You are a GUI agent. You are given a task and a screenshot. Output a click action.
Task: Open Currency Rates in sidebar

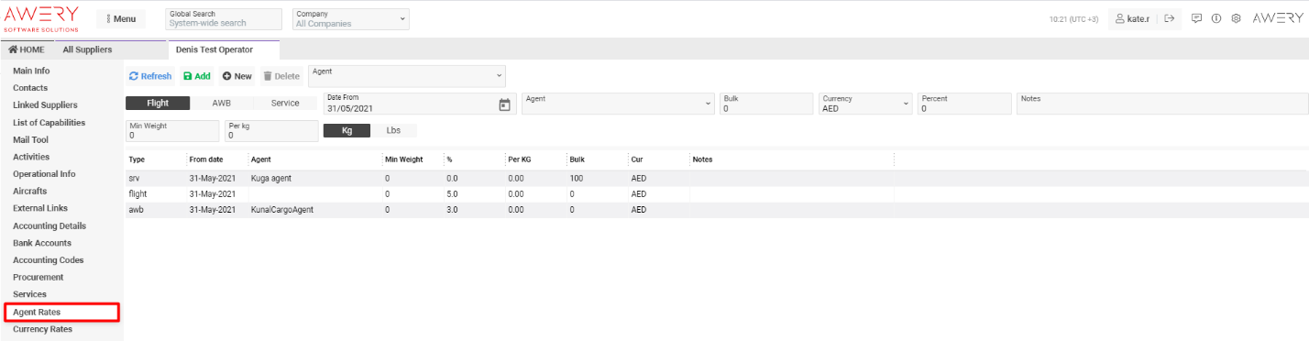42,329
